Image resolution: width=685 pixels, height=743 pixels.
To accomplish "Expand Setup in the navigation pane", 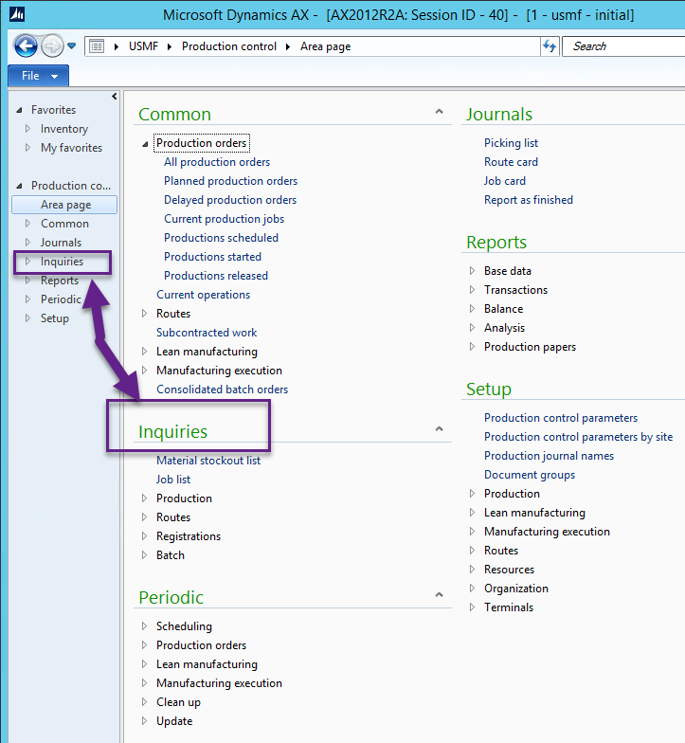I will click(27, 318).
